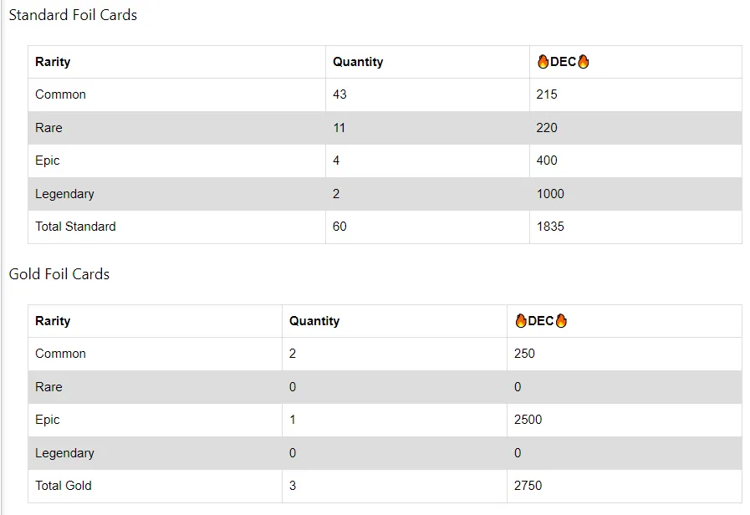Select the Gold Foil Cards heading

click(59, 274)
